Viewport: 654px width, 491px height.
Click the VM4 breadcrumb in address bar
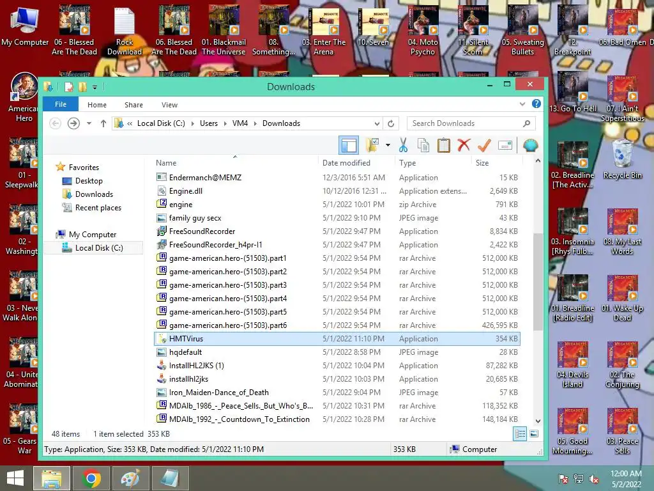coord(240,123)
